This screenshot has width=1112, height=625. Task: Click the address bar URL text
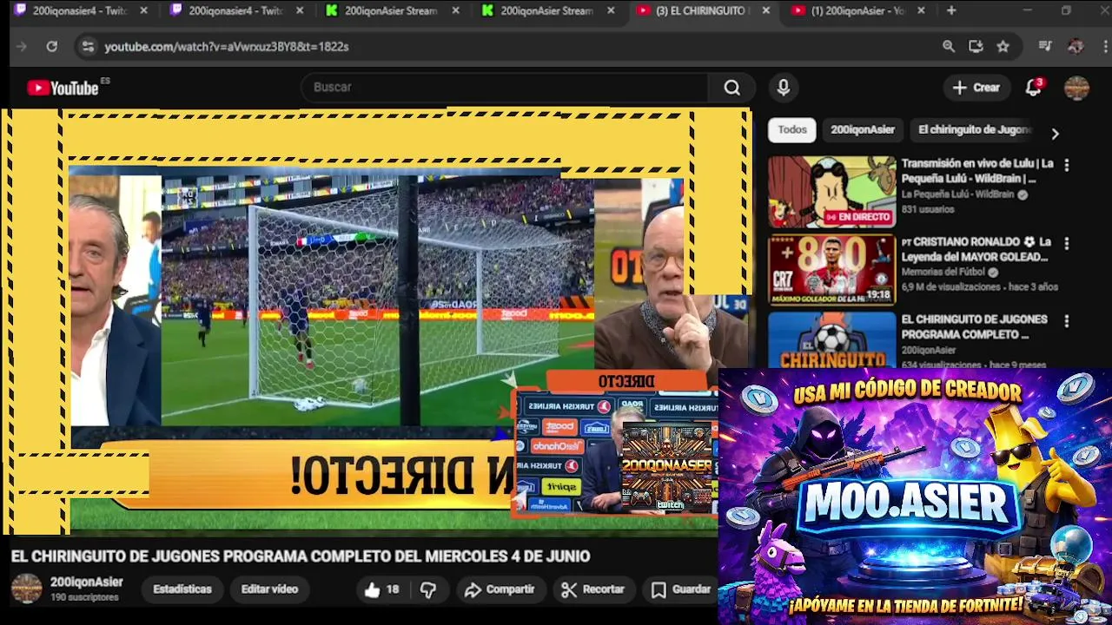pyautogui.click(x=227, y=47)
